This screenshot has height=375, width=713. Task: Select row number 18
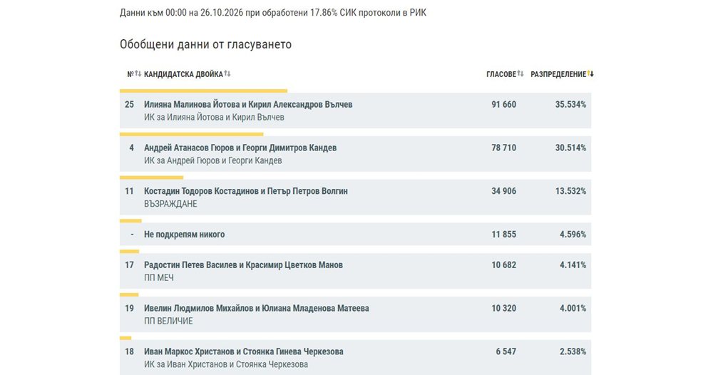point(130,351)
